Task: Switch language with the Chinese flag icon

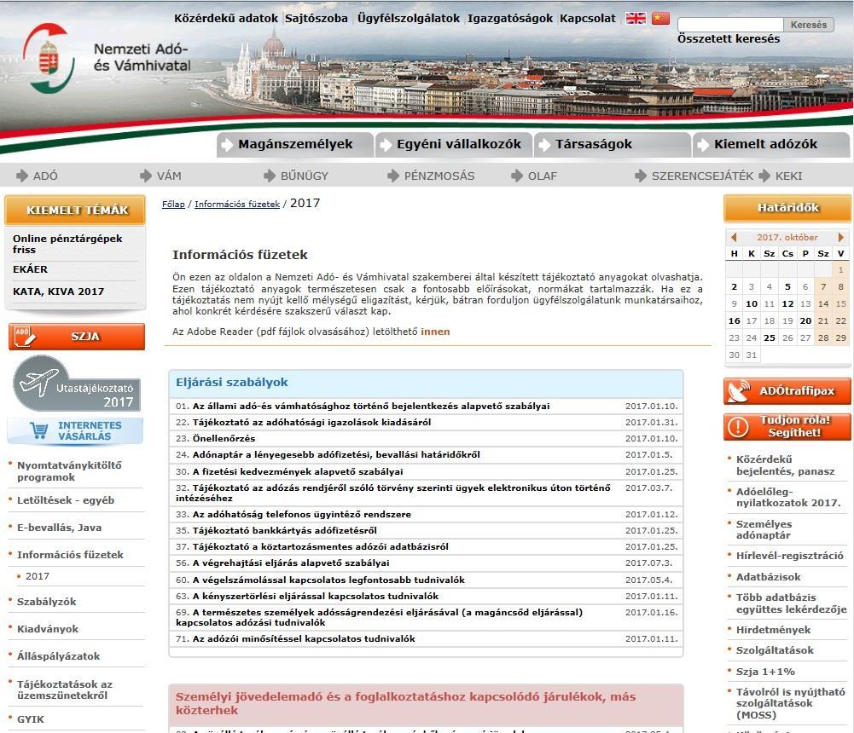Action: point(660,19)
